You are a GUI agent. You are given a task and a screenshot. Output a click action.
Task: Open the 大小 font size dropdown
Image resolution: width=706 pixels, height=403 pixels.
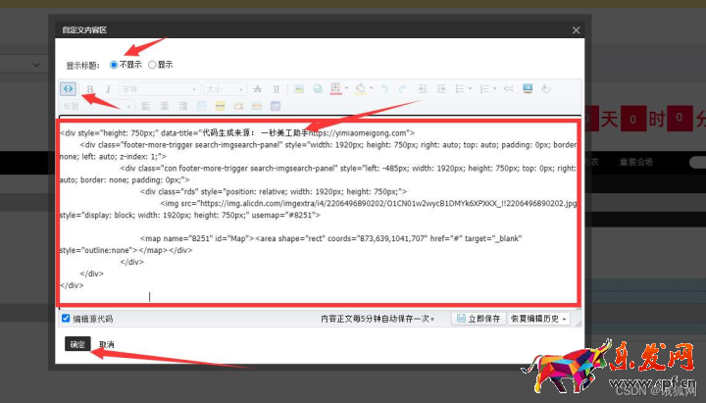225,89
